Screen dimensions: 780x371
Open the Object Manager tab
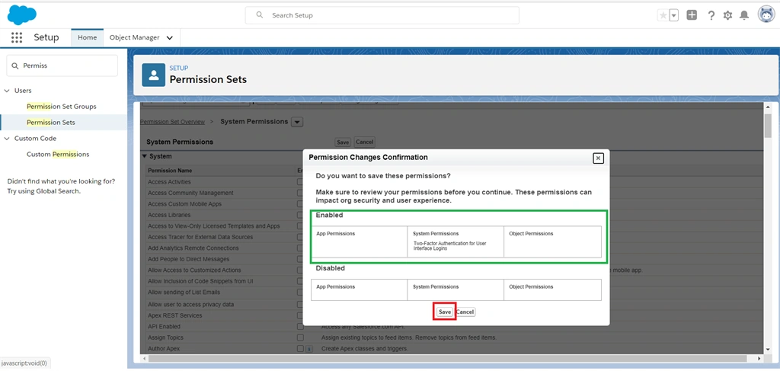134,38
